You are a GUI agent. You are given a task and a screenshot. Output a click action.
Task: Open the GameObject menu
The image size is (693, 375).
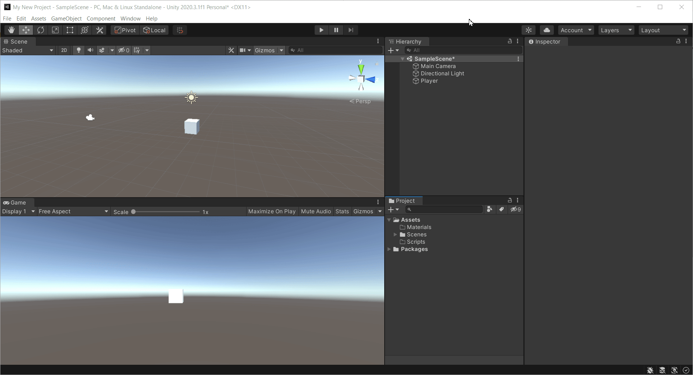pos(66,18)
